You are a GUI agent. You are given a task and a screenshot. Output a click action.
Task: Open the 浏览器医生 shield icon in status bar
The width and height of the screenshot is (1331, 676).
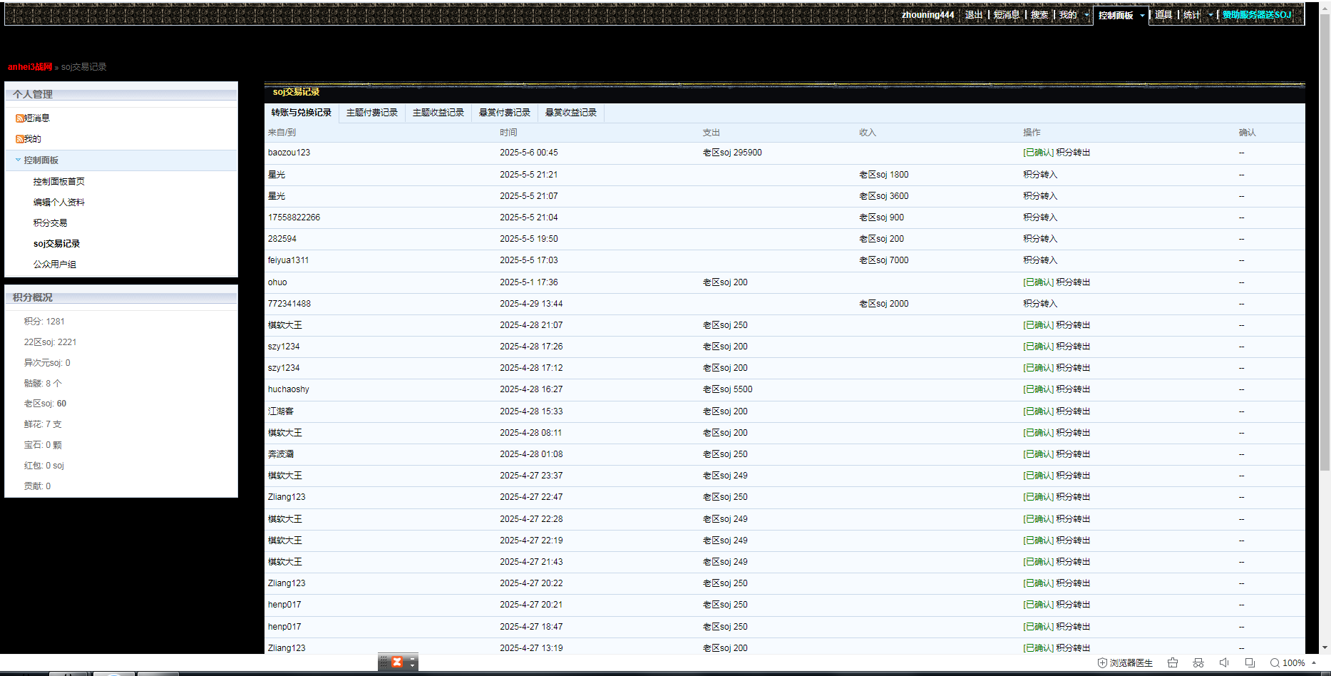pyautogui.click(x=1102, y=663)
